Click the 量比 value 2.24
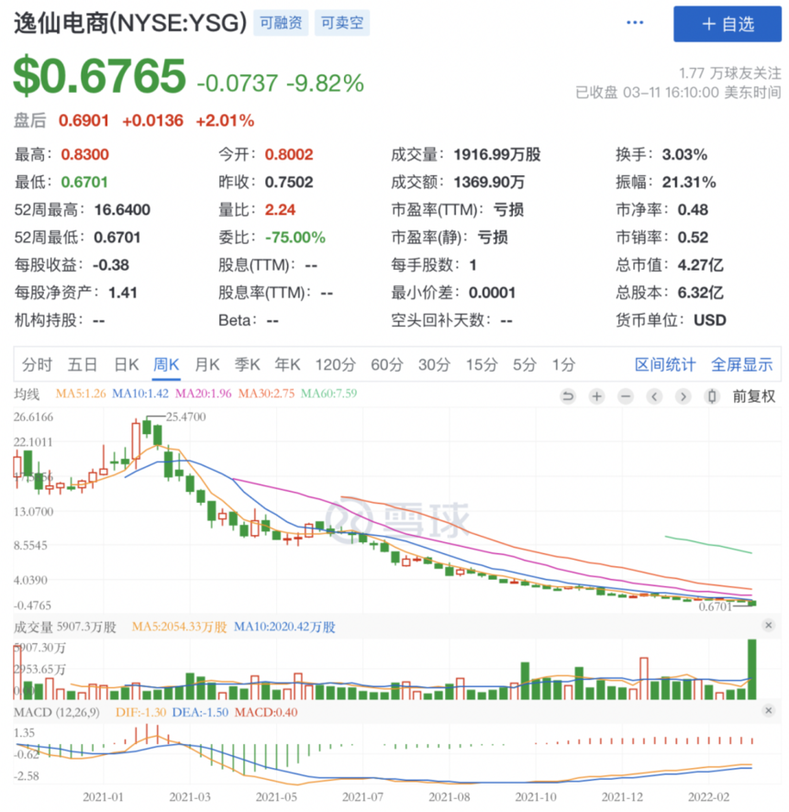 point(280,210)
